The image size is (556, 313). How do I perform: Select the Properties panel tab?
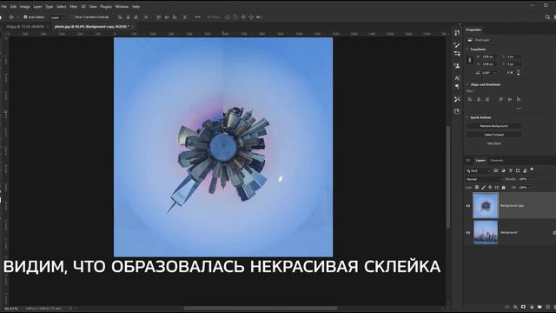coord(473,30)
